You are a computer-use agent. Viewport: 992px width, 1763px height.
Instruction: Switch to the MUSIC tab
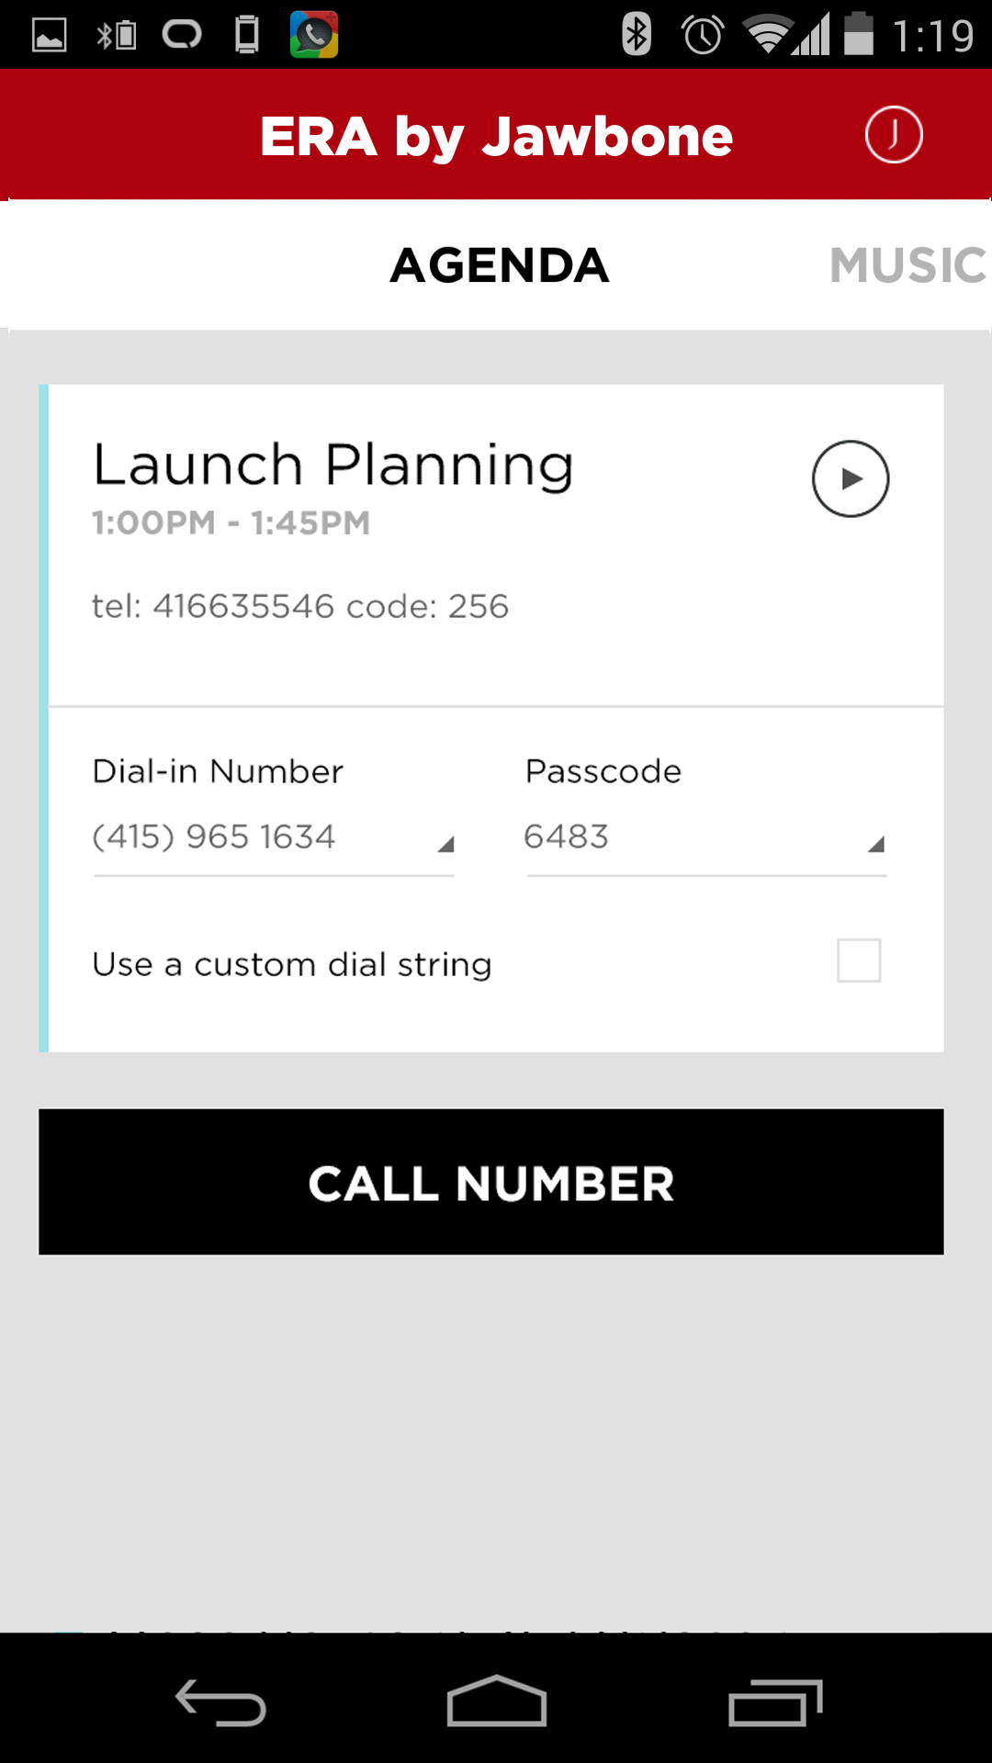(x=907, y=265)
